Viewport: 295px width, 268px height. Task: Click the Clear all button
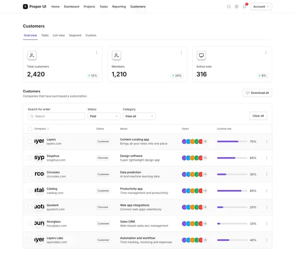pyautogui.click(x=258, y=116)
